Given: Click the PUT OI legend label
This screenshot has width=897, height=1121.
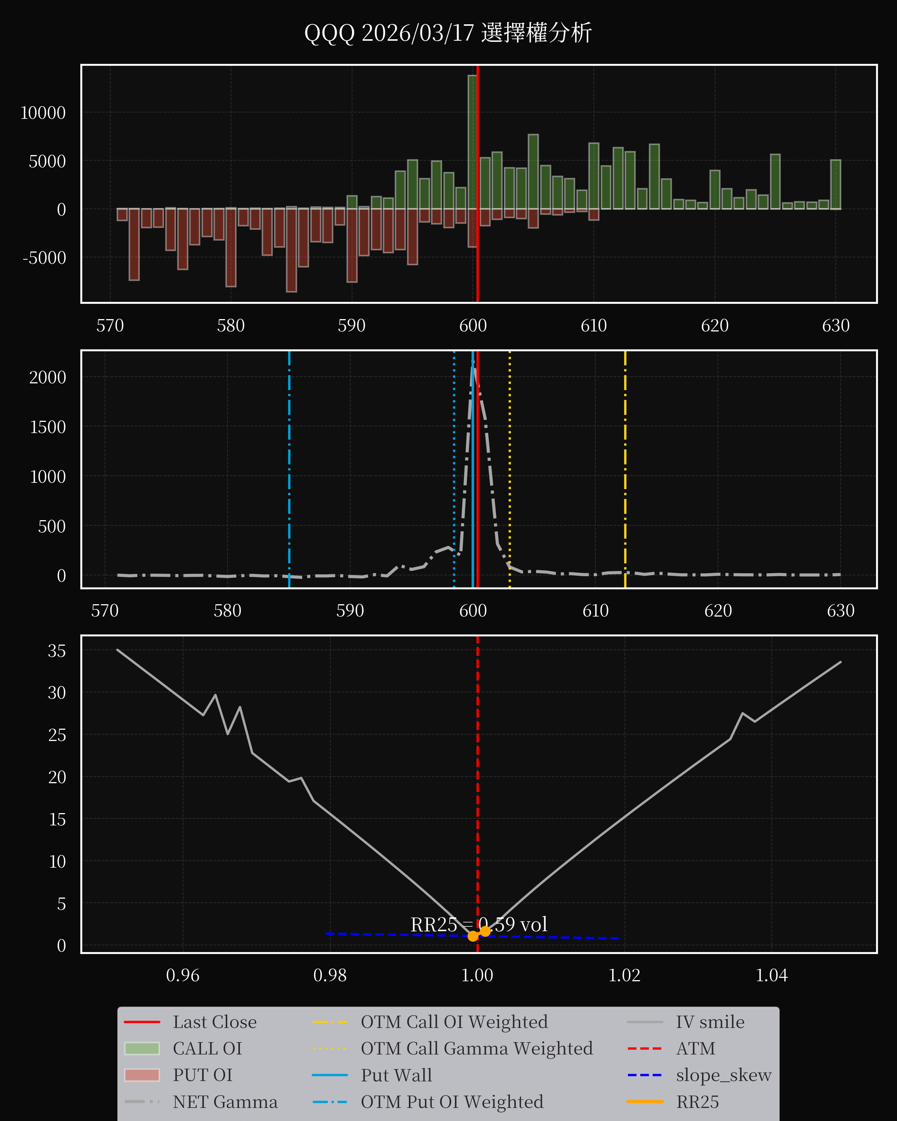Looking at the screenshot, I should (x=203, y=1075).
